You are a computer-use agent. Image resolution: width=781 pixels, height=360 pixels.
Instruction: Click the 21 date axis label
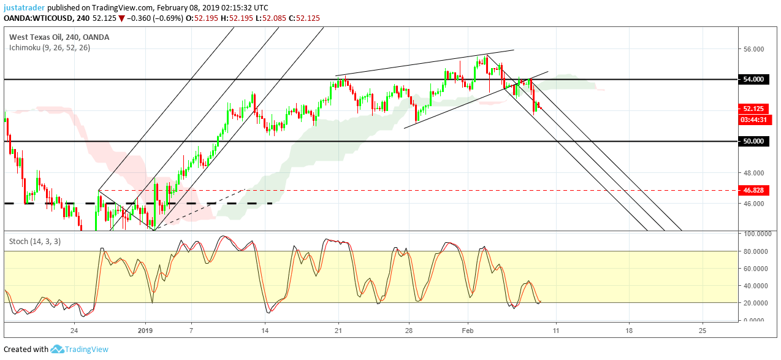tap(338, 330)
